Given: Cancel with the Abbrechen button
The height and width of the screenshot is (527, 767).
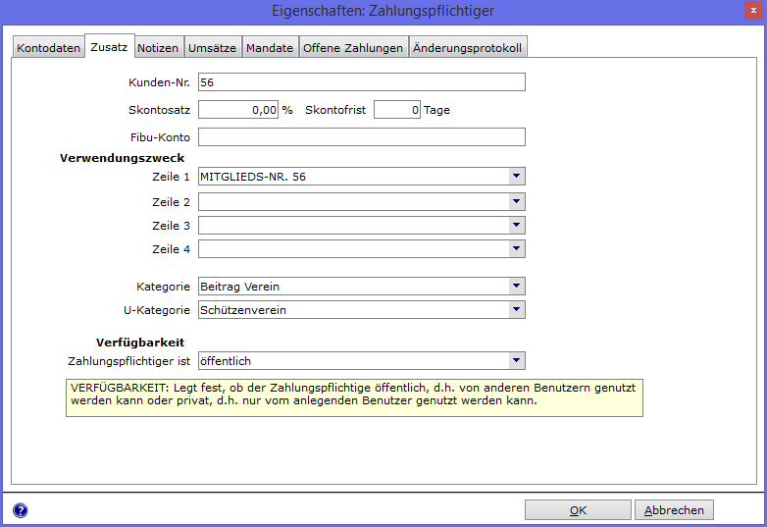Looking at the screenshot, I should coord(674,510).
